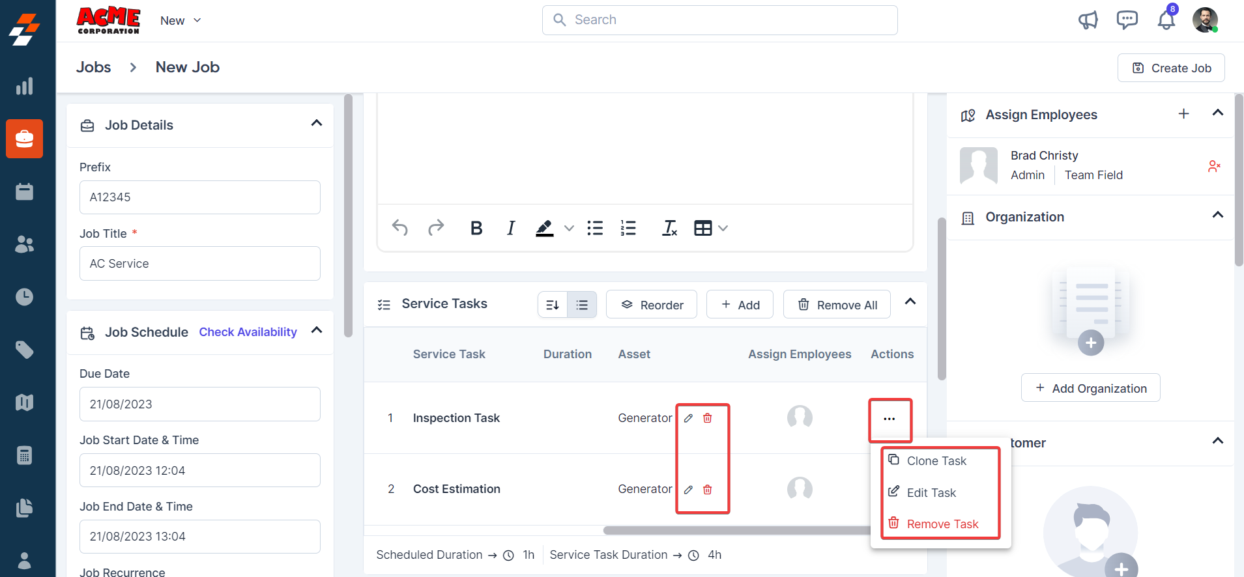The width and height of the screenshot is (1244, 577).
Task: Click the Add Organization button
Action: (x=1091, y=387)
